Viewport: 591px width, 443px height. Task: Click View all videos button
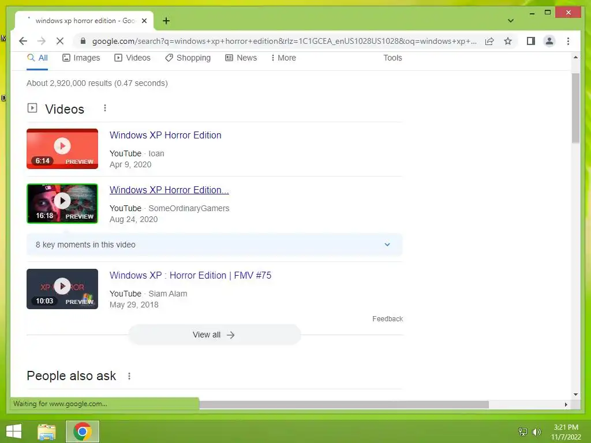click(x=214, y=335)
